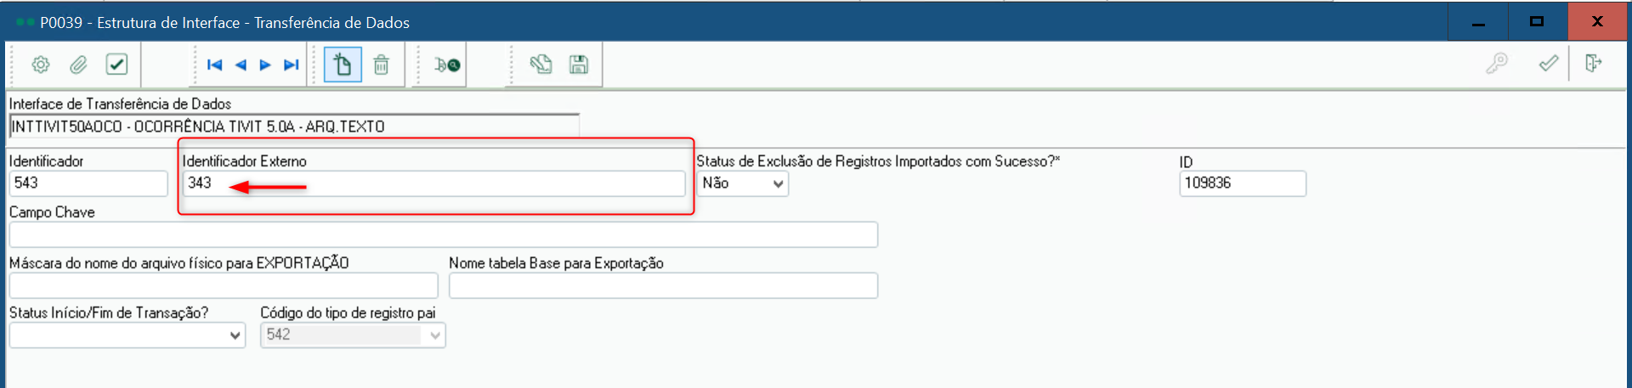The width and height of the screenshot is (1632, 388).
Task: Jump to the first record
Action: [x=214, y=65]
